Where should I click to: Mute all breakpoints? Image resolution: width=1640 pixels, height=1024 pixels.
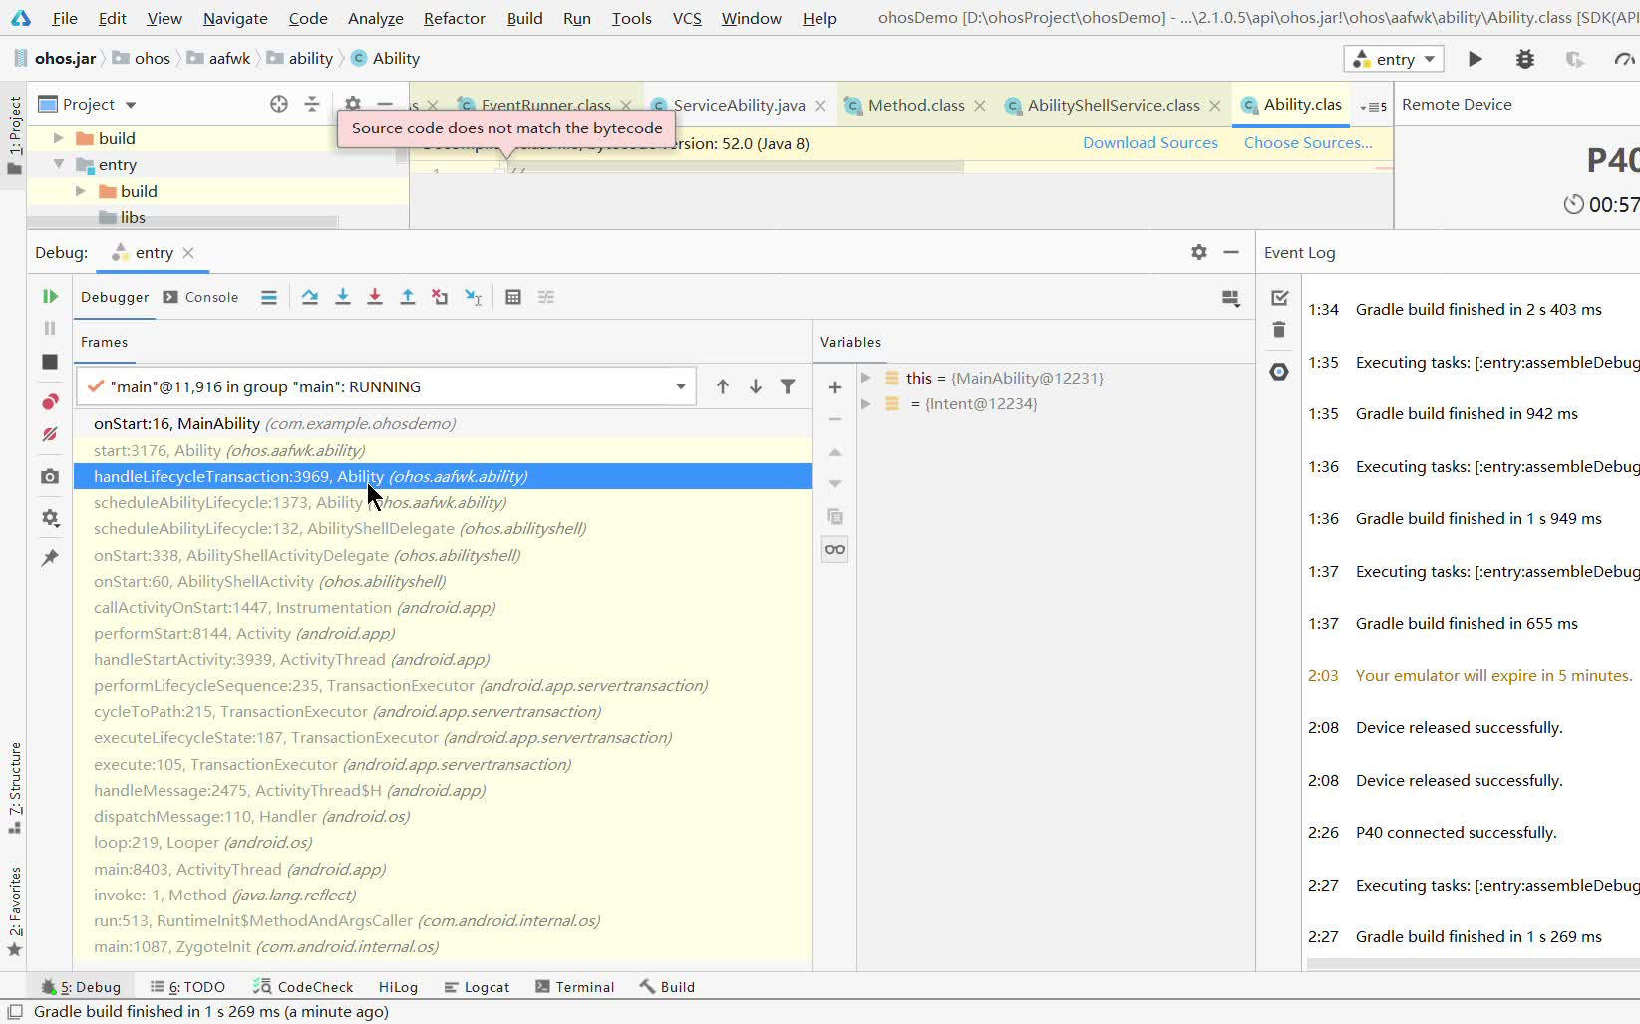[x=49, y=434]
